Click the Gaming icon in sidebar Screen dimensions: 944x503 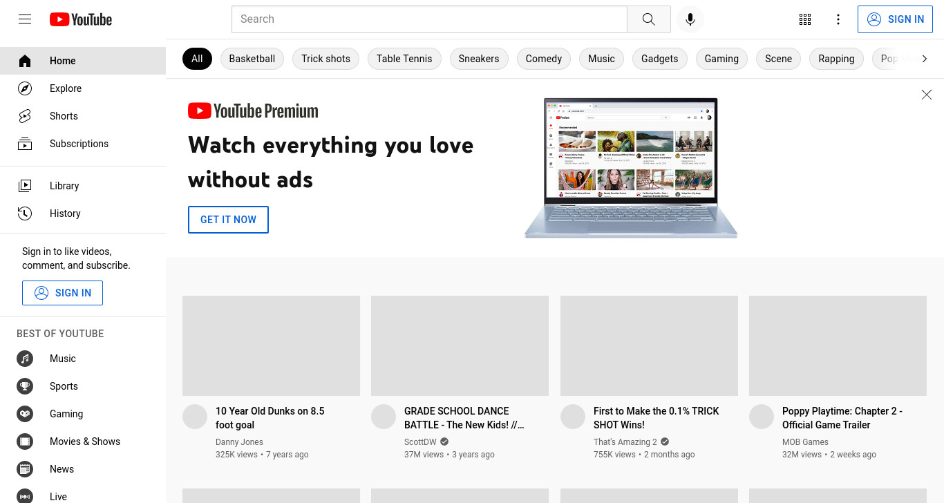[25, 414]
